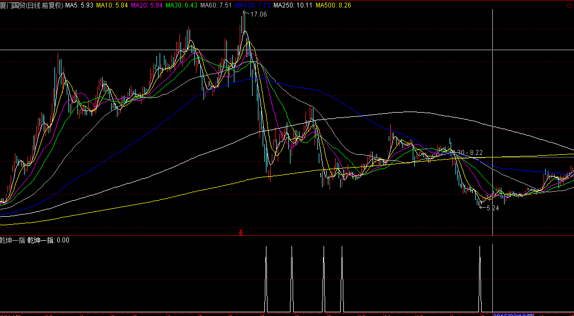Click the red $ marker below the chart
Screen dimensions: 574x316
tap(241, 233)
